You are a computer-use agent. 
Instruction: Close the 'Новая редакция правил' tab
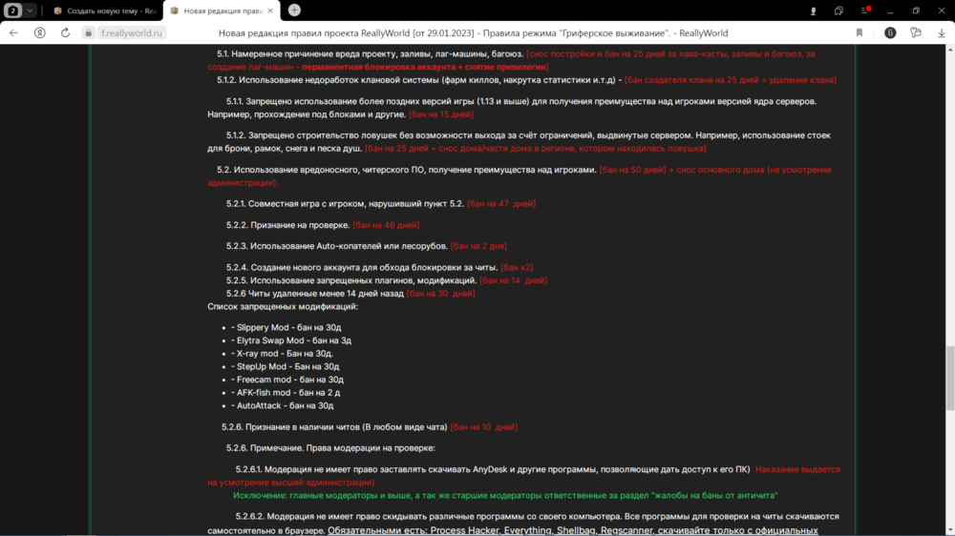coord(271,10)
